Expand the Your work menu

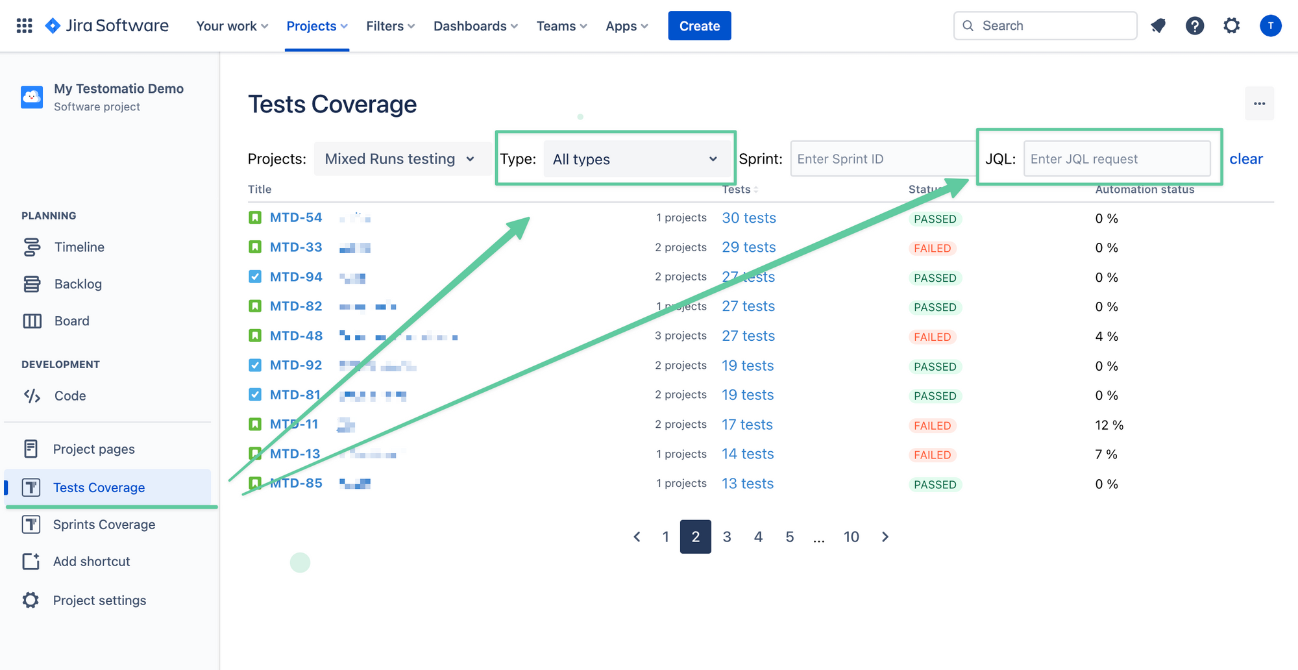click(232, 26)
